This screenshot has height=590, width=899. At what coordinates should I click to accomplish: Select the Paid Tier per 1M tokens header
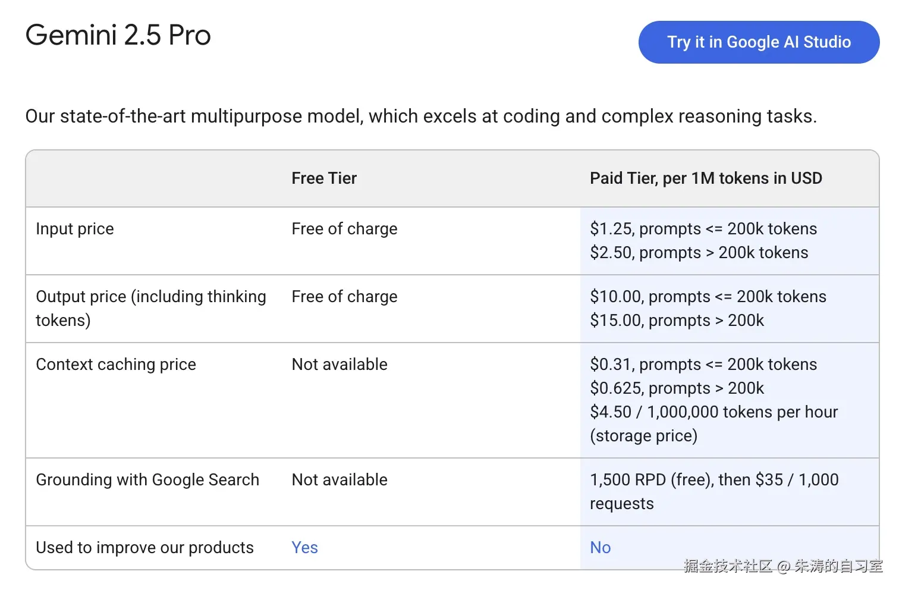click(706, 178)
